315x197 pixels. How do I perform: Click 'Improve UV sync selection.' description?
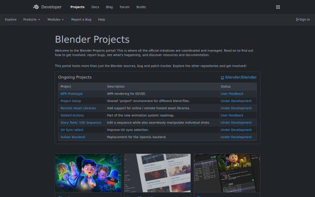[128, 130]
